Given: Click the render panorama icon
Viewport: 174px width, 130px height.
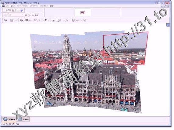Looking at the screenshot, I should tap(53, 20).
